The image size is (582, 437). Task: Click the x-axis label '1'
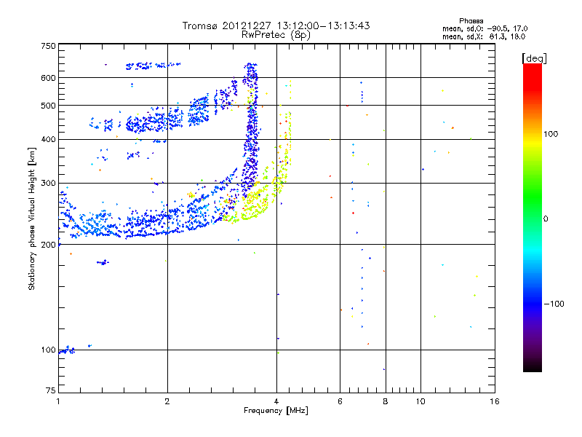tap(58, 401)
